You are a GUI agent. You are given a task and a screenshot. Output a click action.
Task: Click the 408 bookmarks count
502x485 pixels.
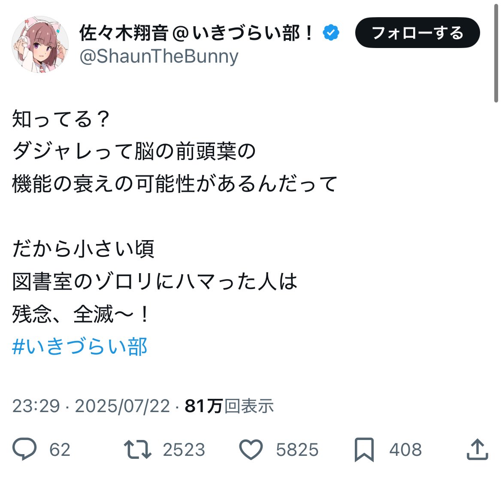(x=405, y=449)
